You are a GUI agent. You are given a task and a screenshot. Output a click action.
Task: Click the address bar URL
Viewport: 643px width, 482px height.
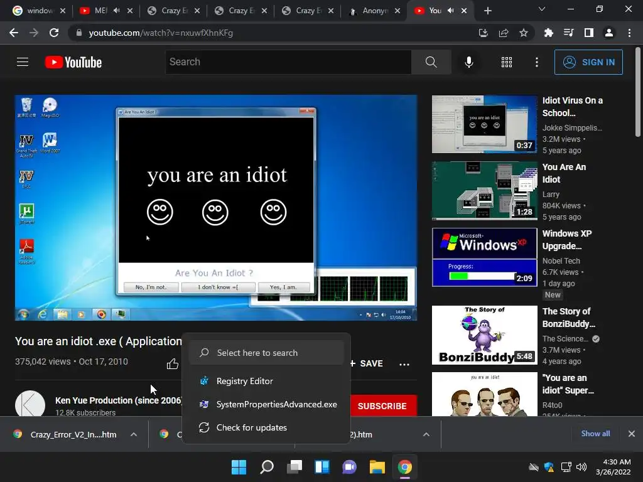coord(161,33)
